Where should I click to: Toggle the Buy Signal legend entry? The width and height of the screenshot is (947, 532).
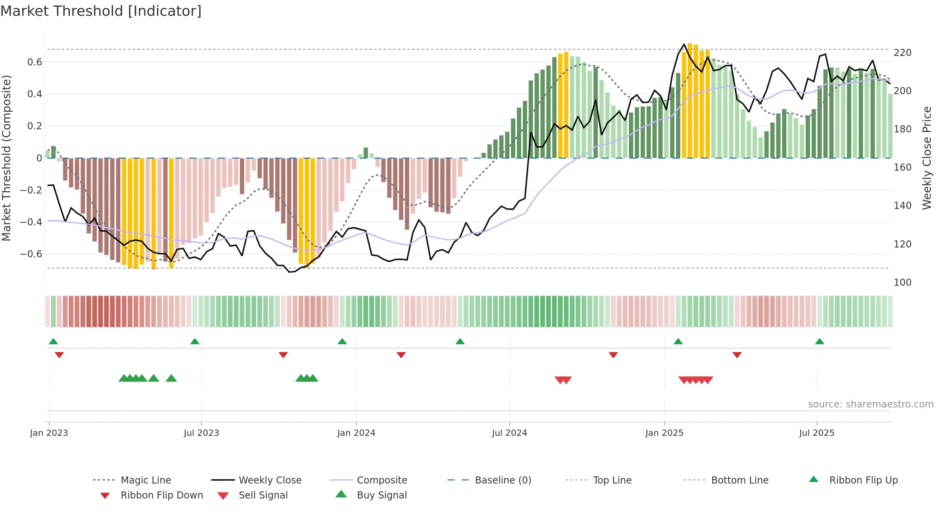[371, 495]
